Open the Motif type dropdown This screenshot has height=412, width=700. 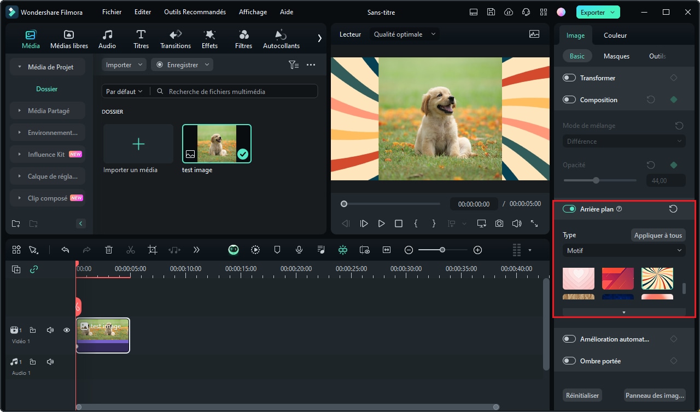click(623, 250)
